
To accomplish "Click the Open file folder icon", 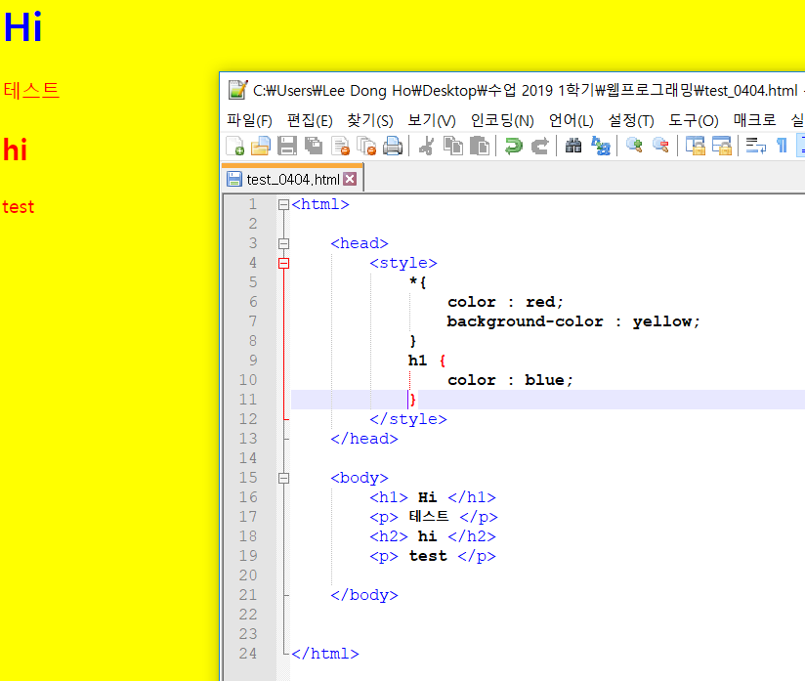I will (261, 146).
